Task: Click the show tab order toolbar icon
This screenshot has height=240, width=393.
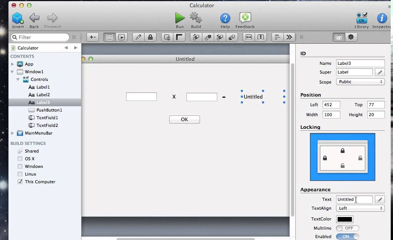Action: [167, 37]
